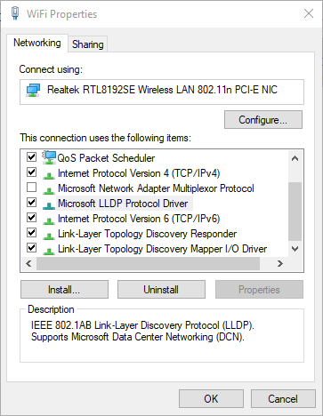Enable Microsoft Network Adapter Multiplexor Protocol checkbox
This screenshot has height=416, width=323.
(x=31, y=188)
